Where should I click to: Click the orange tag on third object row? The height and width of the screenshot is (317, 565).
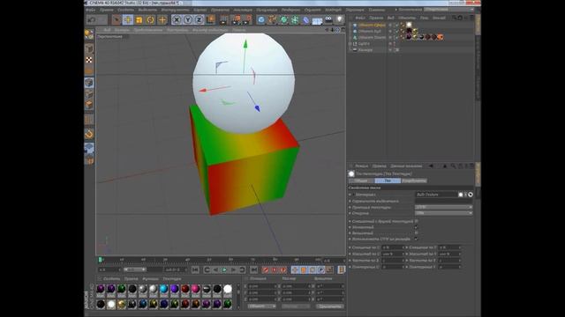click(440, 37)
